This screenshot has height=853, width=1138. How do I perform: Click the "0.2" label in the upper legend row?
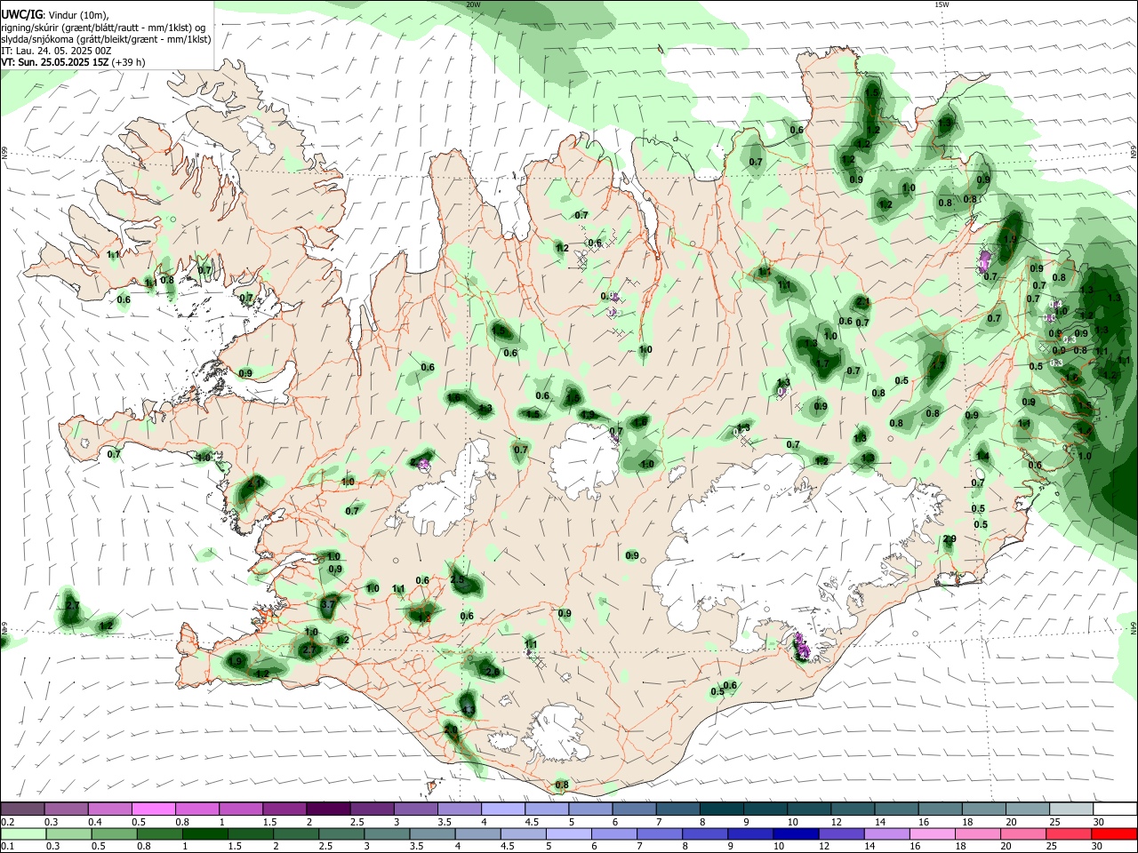7,822
